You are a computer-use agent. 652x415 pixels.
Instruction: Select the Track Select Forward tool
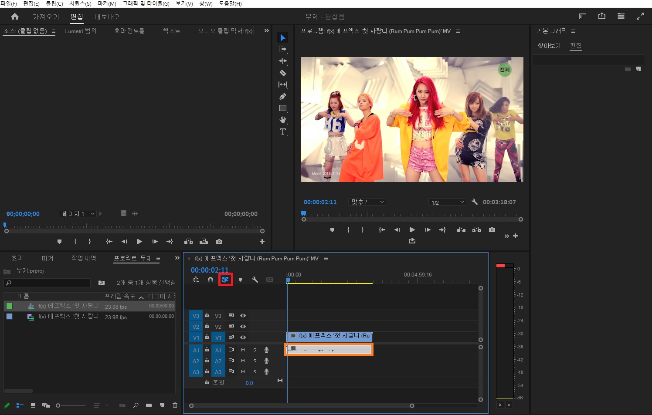(283, 49)
